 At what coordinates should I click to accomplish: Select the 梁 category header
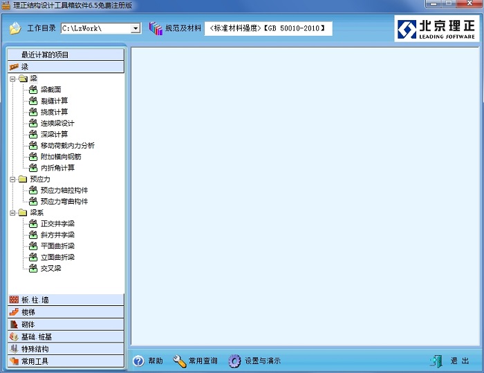[66, 67]
